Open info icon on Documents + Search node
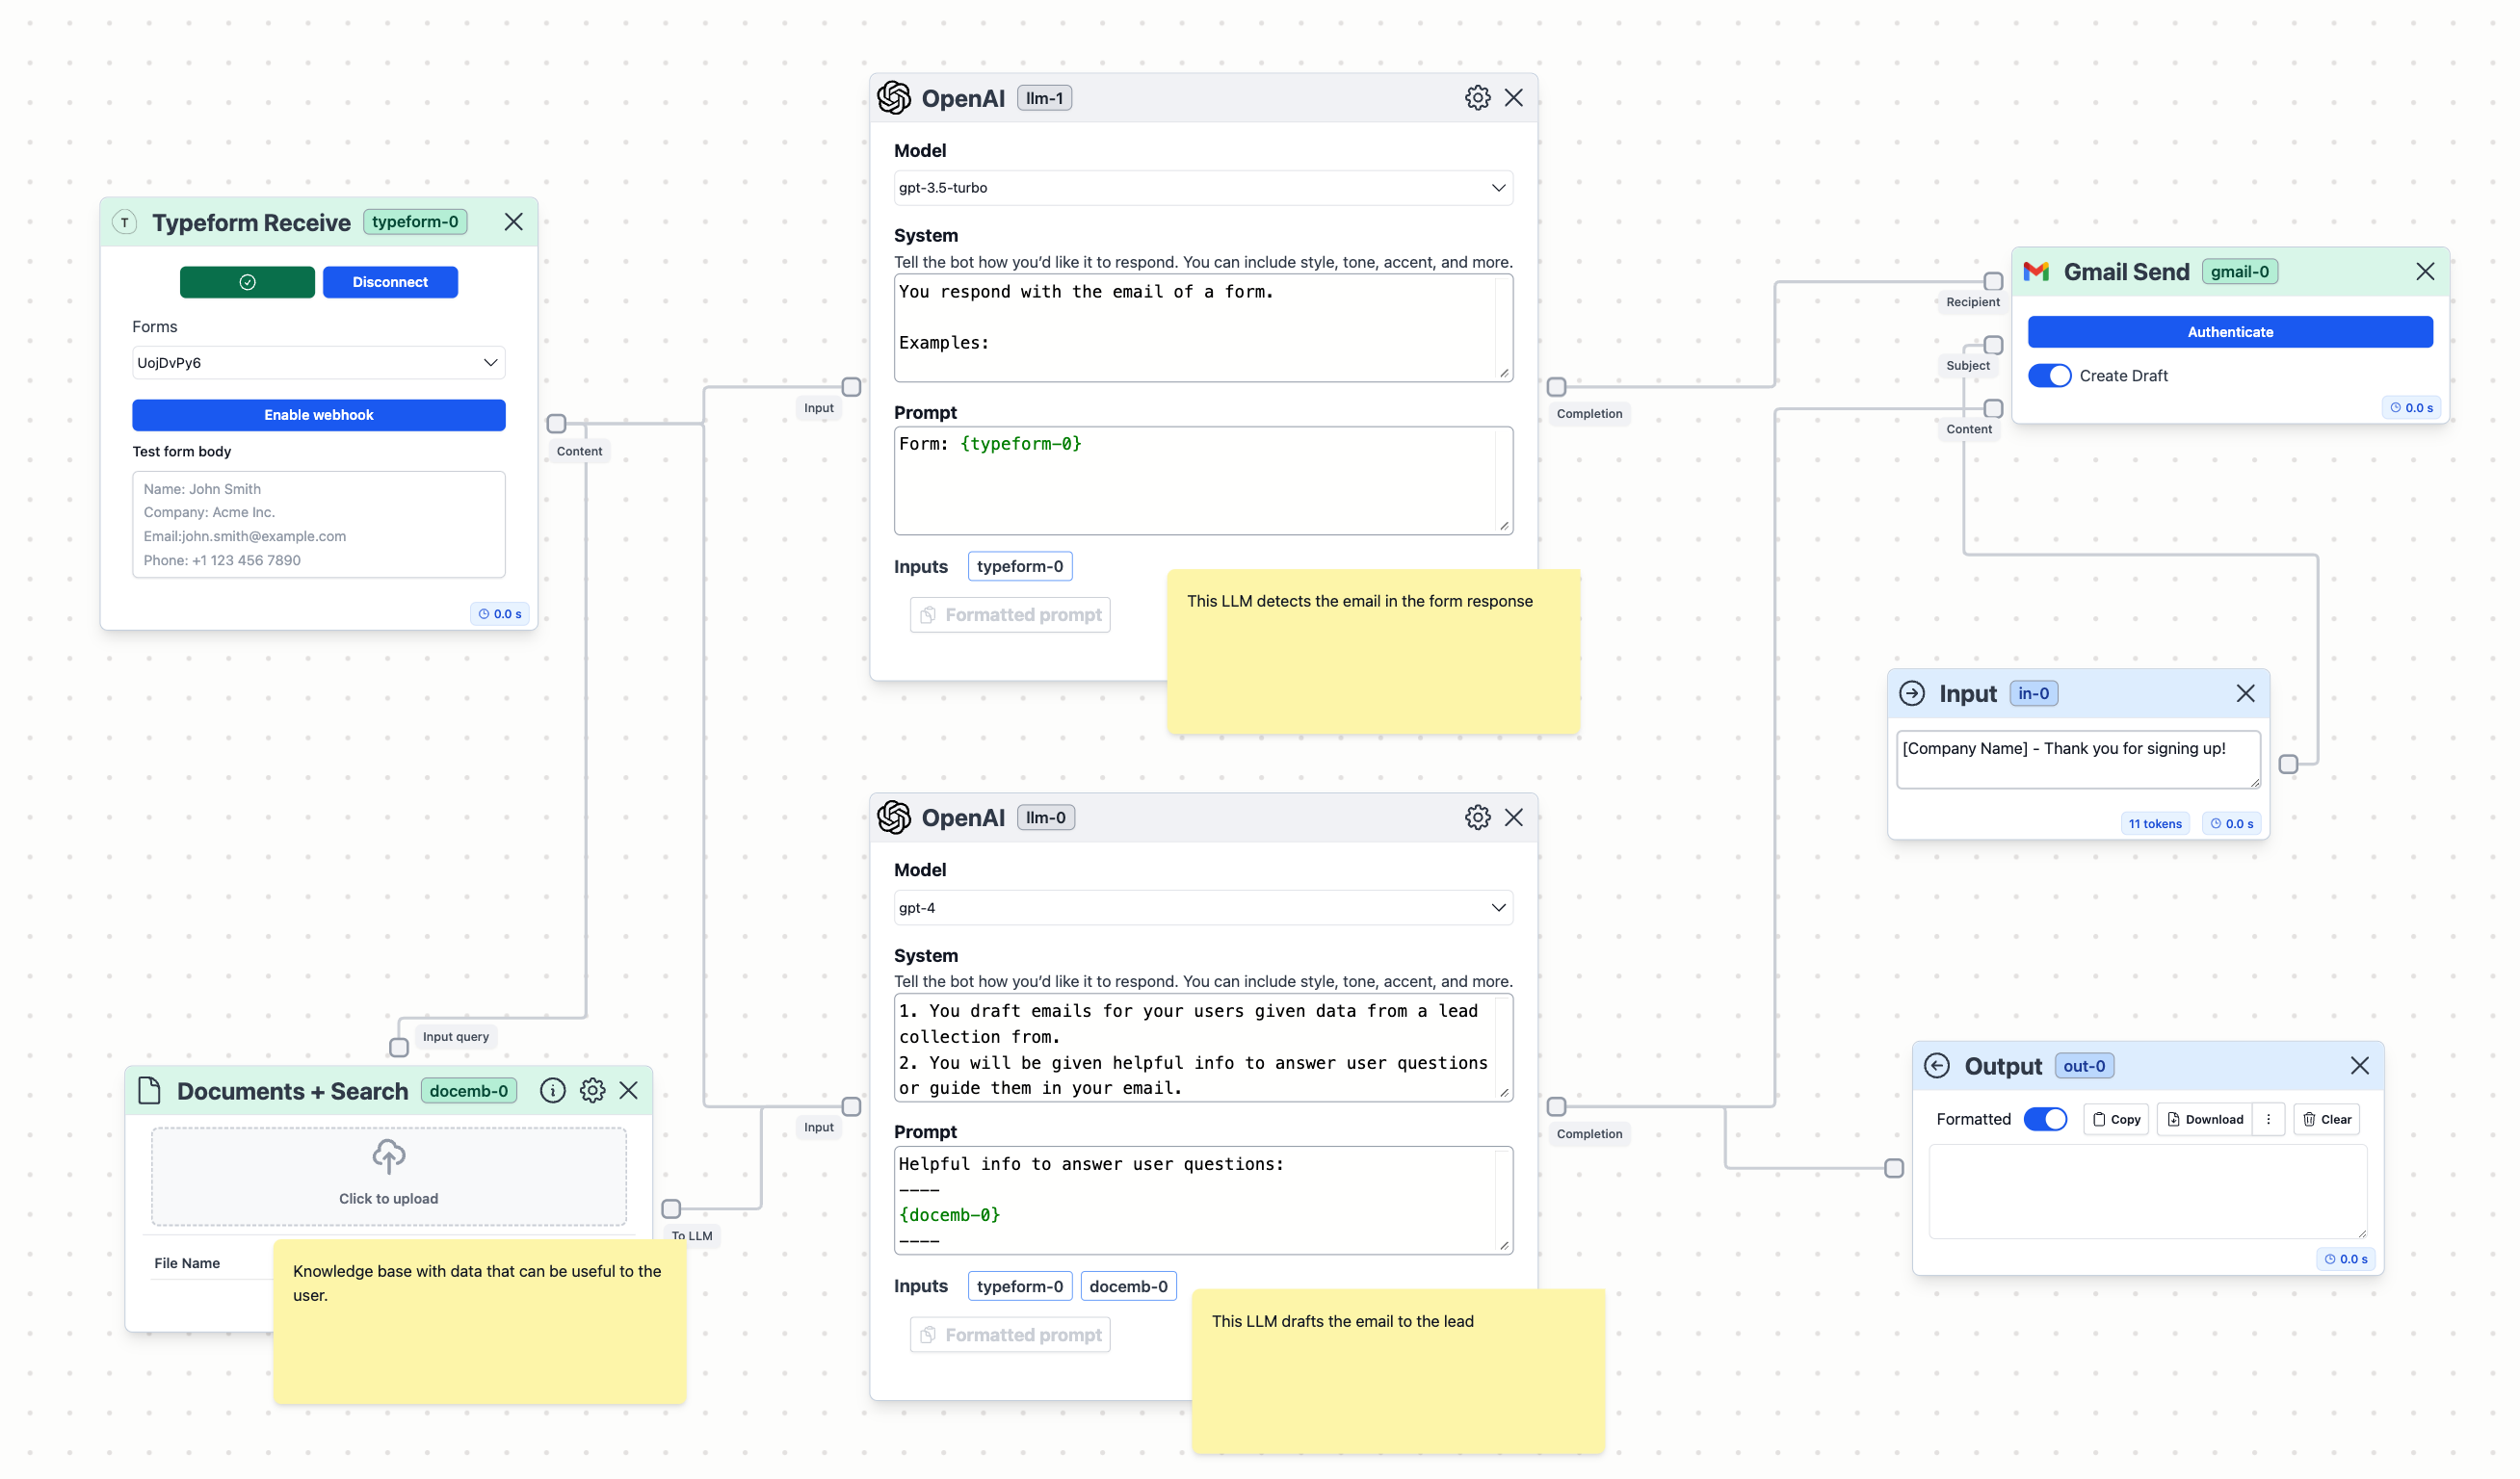Viewport: 2520px width, 1479px height. (x=553, y=1090)
